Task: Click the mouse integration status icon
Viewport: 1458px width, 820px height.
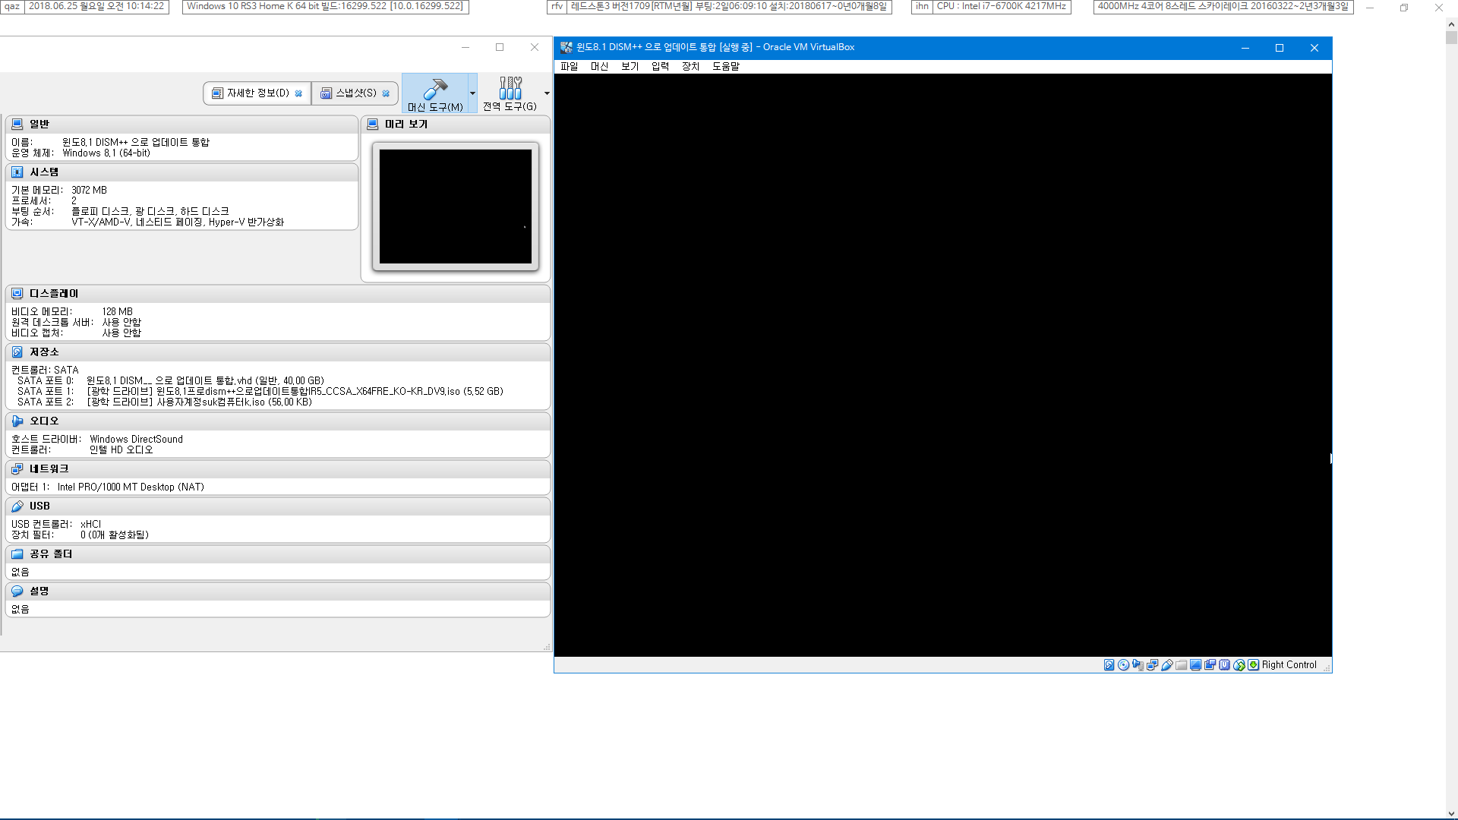Action: tap(1239, 665)
